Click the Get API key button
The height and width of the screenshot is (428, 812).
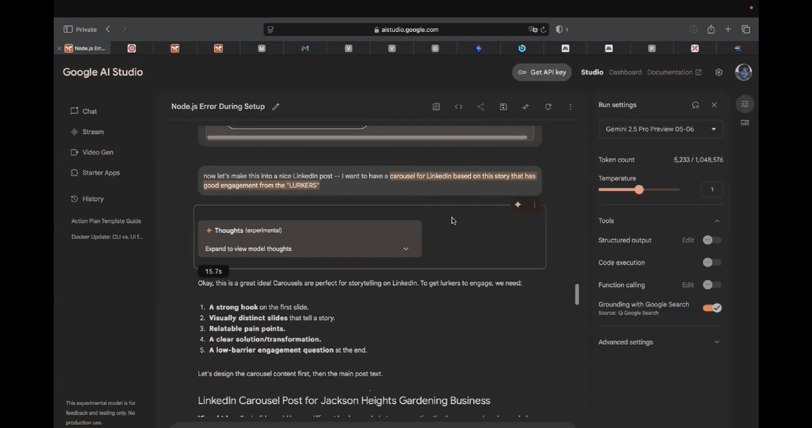[542, 72]
